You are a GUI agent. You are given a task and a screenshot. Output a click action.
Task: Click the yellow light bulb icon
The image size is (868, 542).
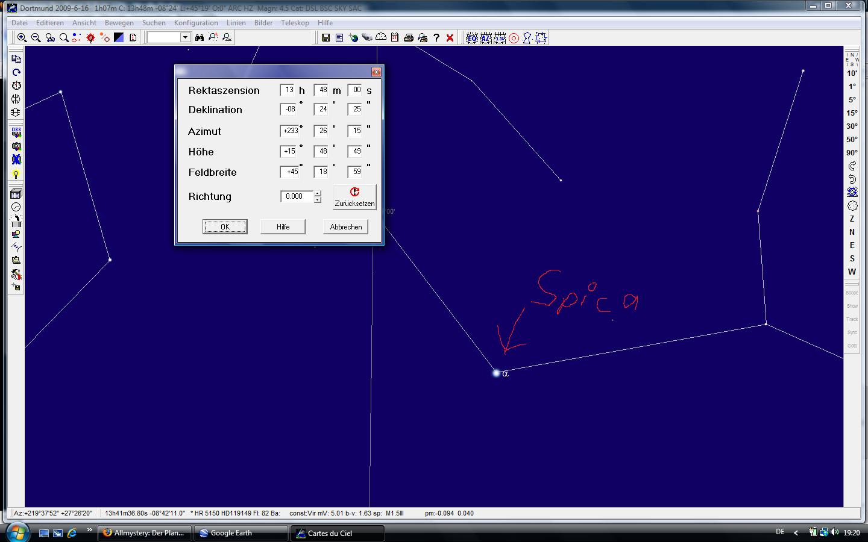coord(16,174)
